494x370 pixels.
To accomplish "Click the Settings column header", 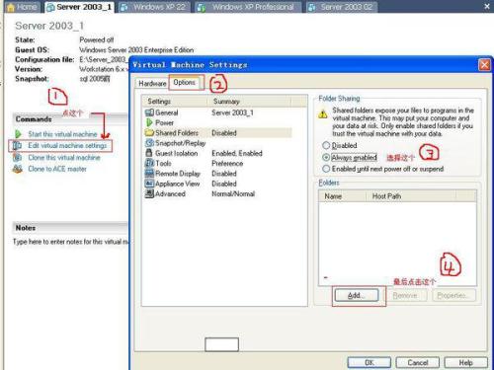I will point(175,101).
